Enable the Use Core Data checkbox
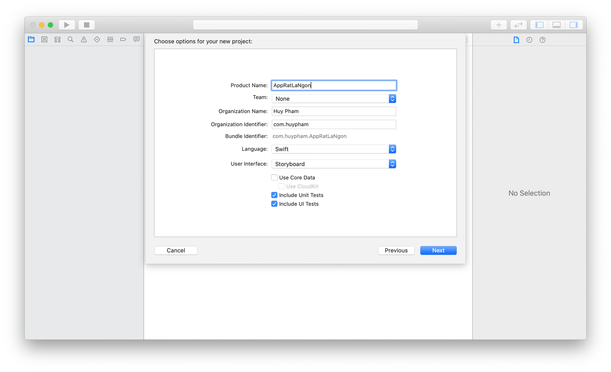This screenshot has width=611, height=372. [274, 177]
